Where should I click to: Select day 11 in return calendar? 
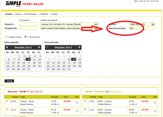pos(74,59)
